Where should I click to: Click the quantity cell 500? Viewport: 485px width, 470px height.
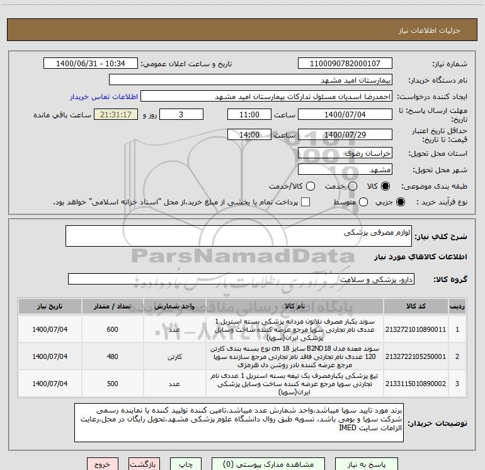coord(113,384)
